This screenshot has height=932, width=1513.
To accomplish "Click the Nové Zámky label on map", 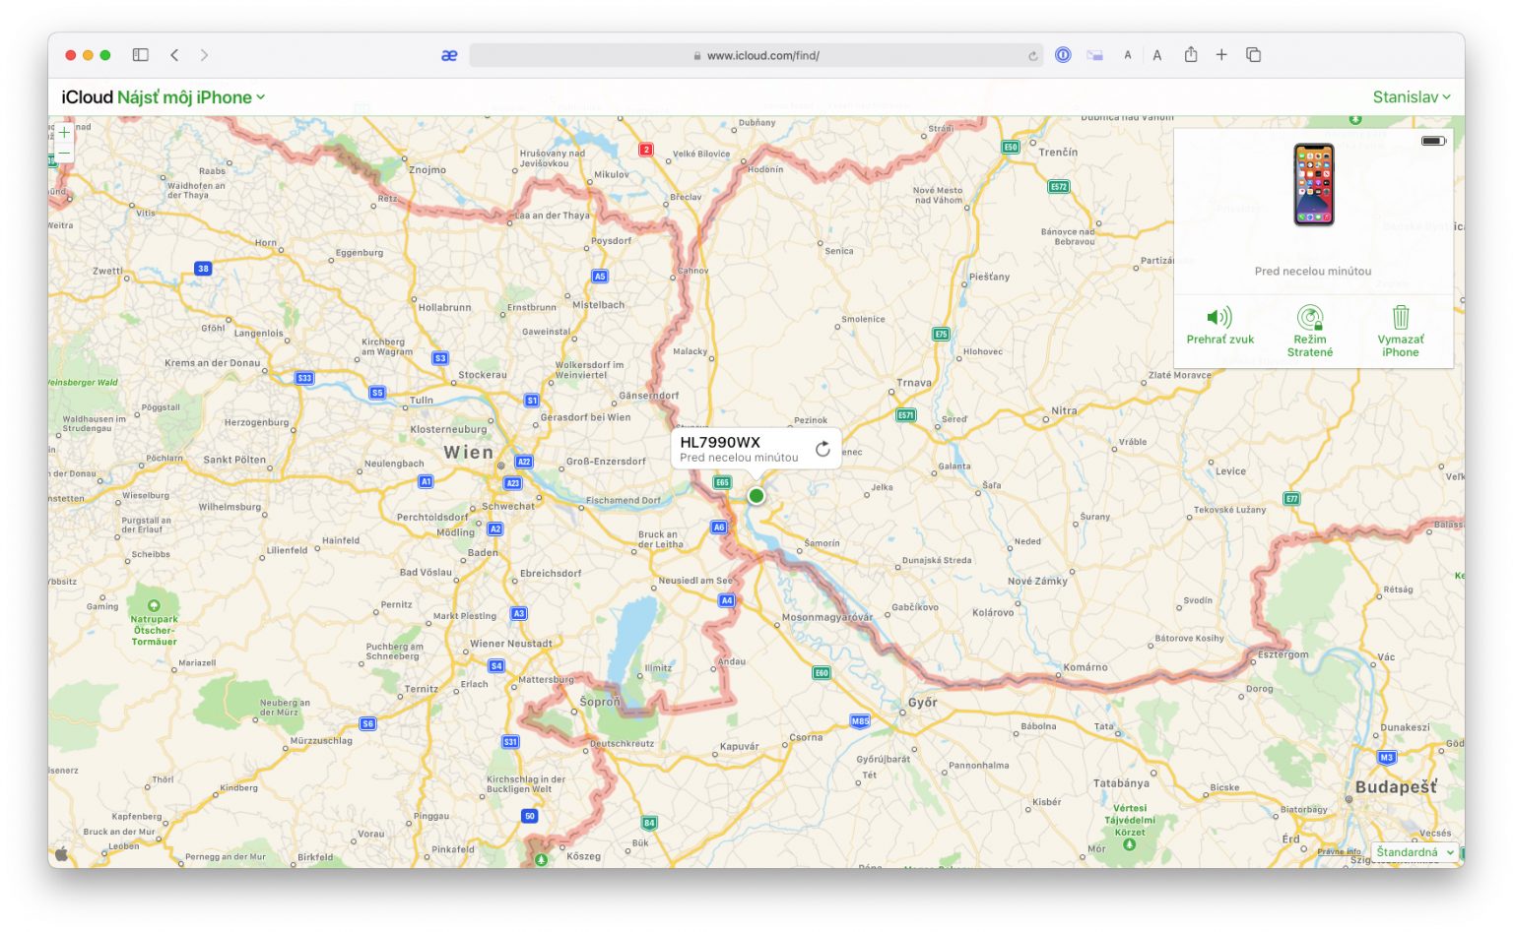I will [1037, 581].
